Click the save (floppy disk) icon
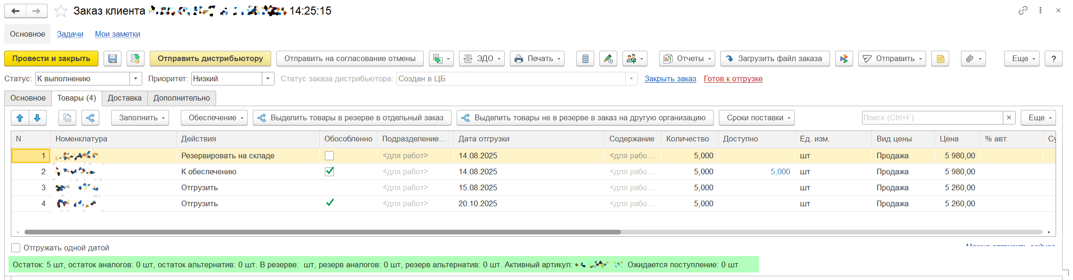Screen dimensions: 1073x280 (x=112, y=59)
